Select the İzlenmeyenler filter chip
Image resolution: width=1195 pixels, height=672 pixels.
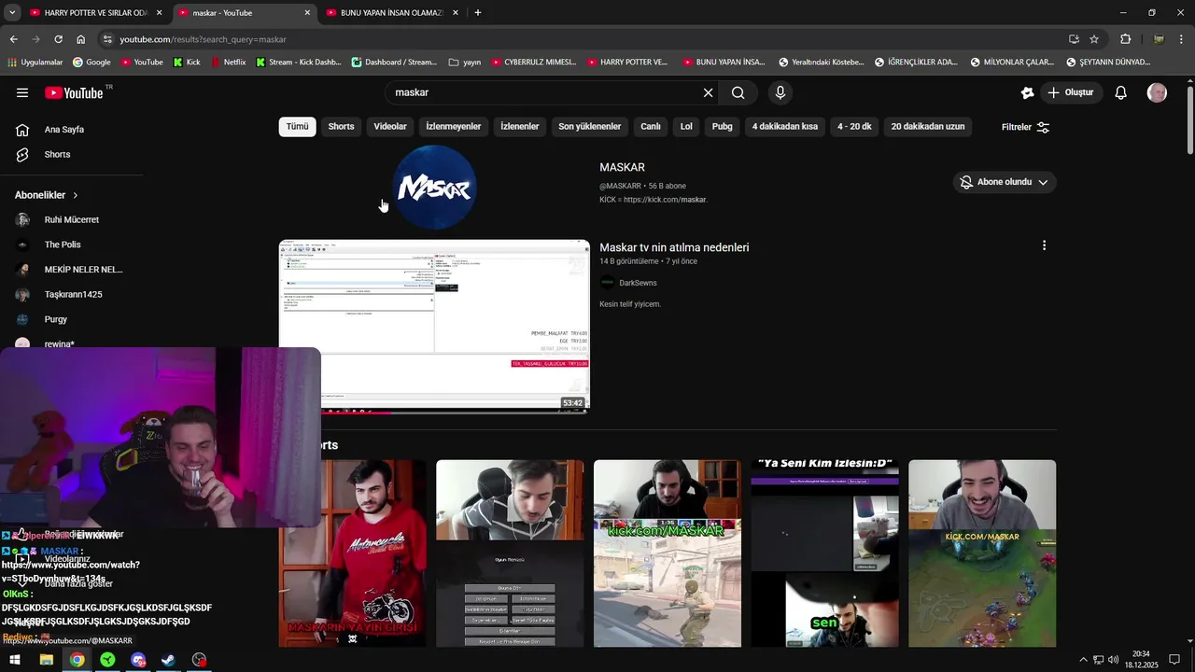(453, 127)
